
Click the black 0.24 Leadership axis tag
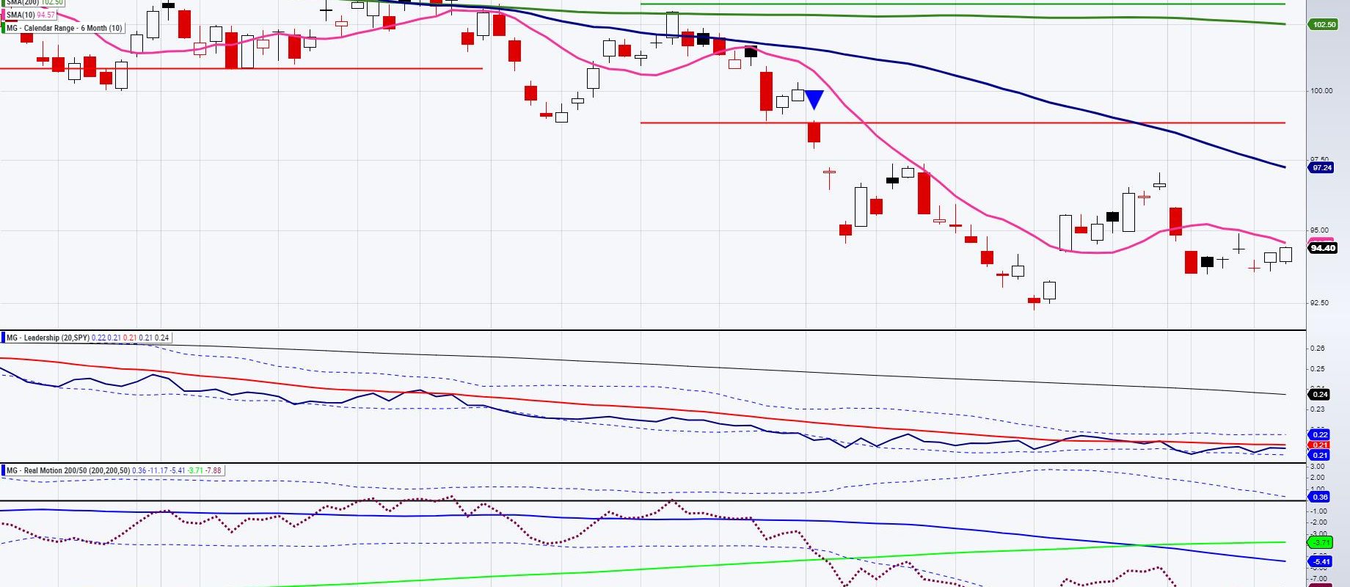[1319, 395]
